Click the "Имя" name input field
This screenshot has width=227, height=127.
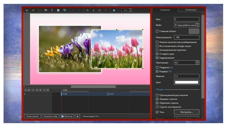tap(187, 19)
